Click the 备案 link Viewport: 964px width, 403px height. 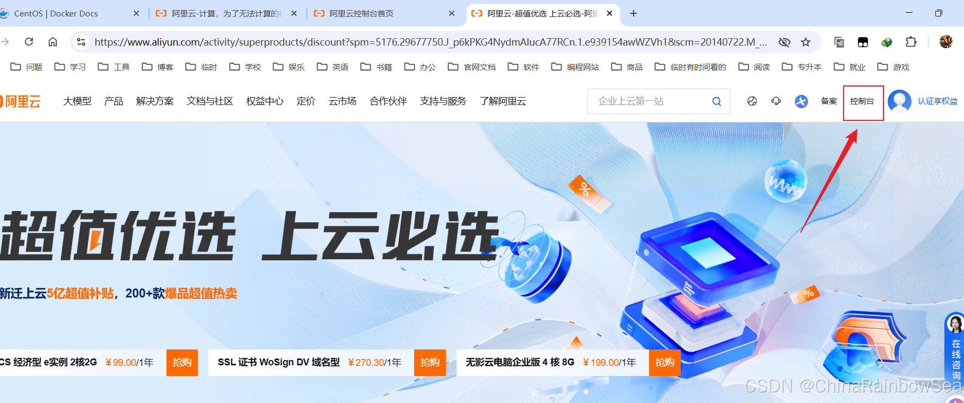pos(829,101)
